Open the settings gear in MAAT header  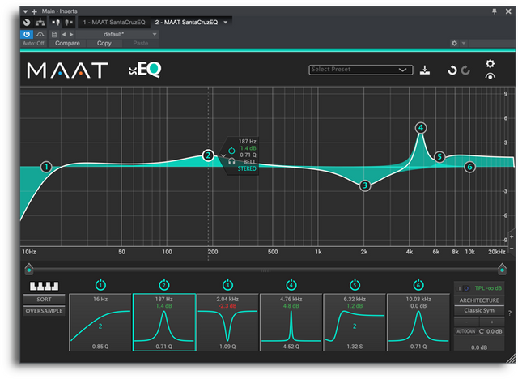[490, 64]
